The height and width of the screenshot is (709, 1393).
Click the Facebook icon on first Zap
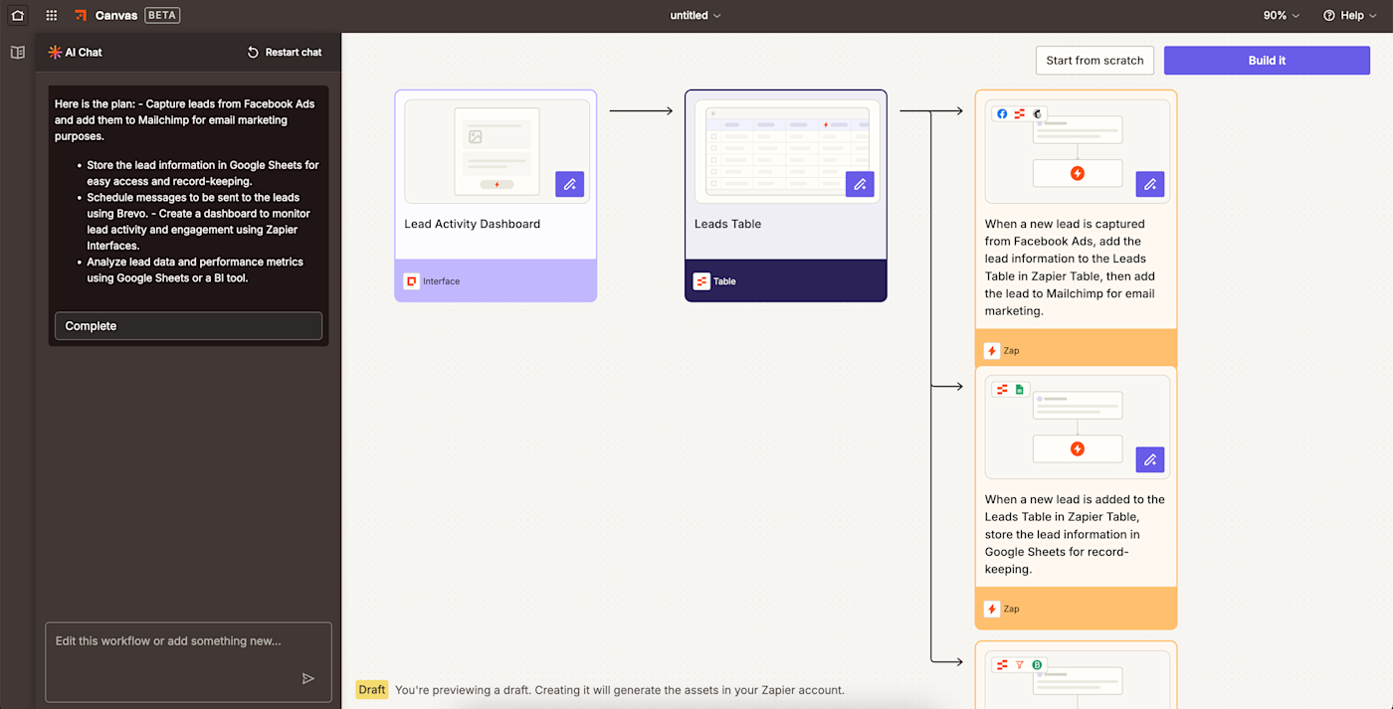click(1002, 114)
